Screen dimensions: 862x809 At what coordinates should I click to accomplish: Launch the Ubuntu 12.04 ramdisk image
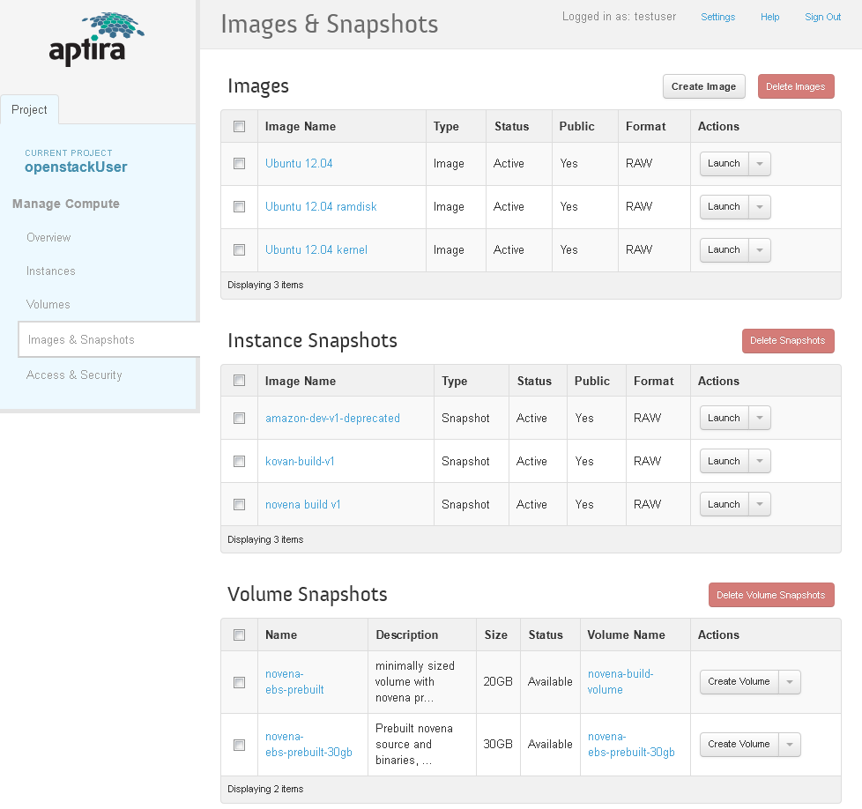point(724,206)
